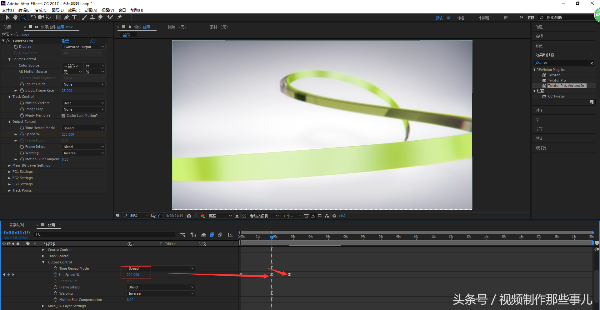The image size is (600, 310).
Task: Select the Selection arrow tool
Action: (x=7, y=17)
